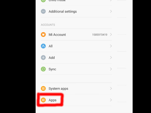Tap the orange Mi Account icon
151x113 pixels.
[43, 34]
